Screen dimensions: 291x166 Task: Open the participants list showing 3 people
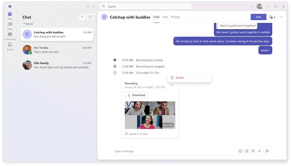coord(272,17)
